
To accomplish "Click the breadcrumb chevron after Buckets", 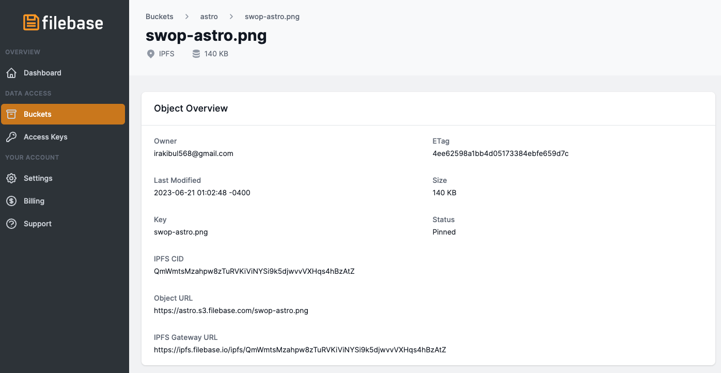I will pyautogui.click(x=187, y=17).
